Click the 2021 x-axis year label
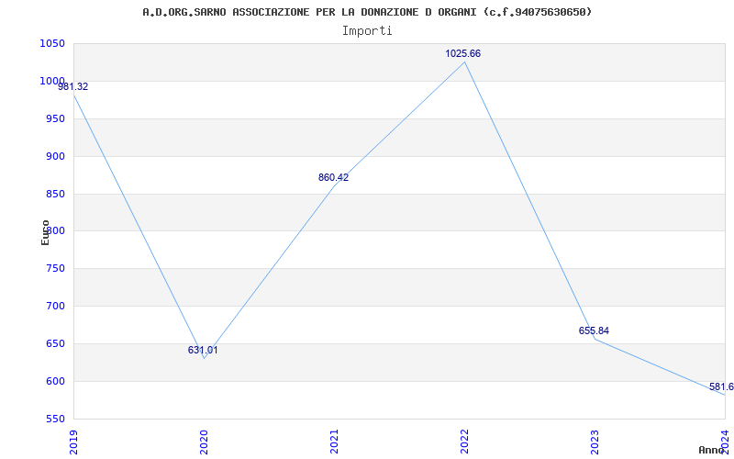The height and width of the screenshot is (459, 734). click(334, 442)
